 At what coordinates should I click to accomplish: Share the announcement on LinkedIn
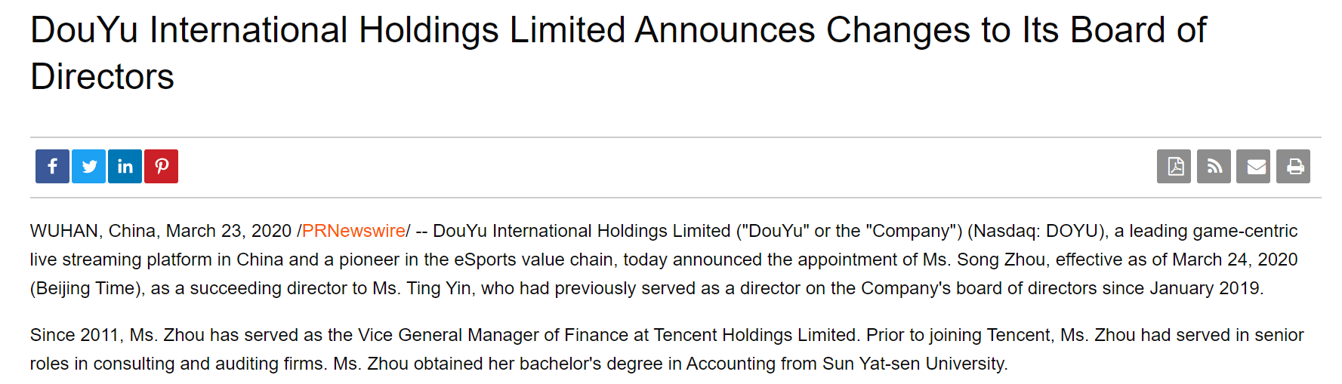[x=125, y=166]
